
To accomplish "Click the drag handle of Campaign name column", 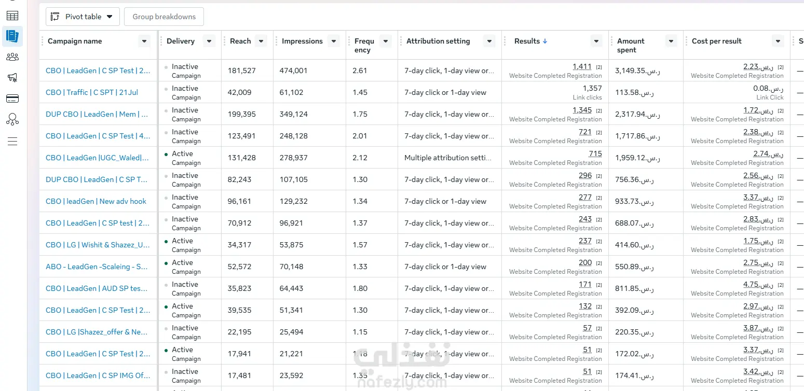I will (x=43, y=41).
